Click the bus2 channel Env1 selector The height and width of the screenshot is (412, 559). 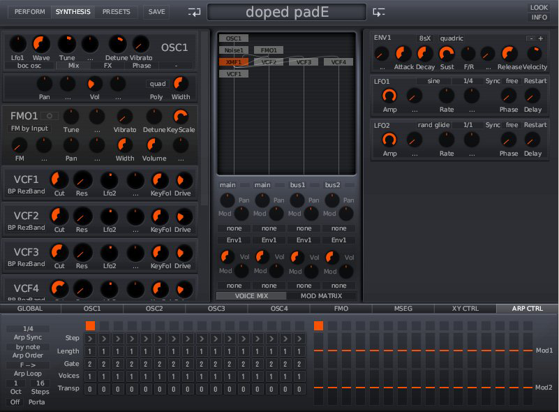[x=338, y=240]
